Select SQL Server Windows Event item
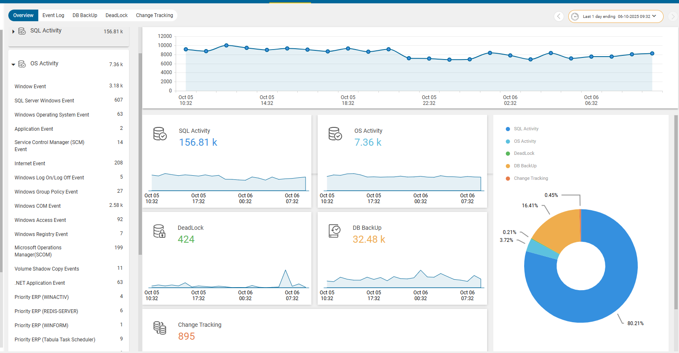The width and height of the screenshot is (679, 353). [44, 101]
